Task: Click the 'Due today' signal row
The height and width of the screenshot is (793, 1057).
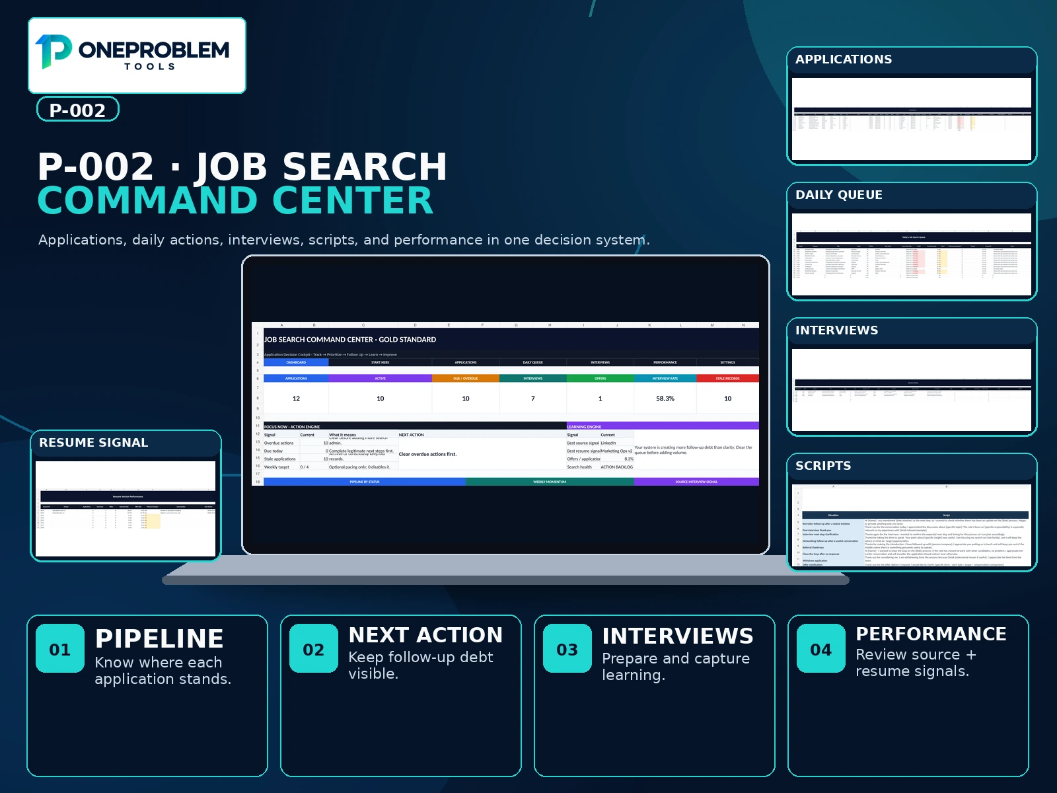Action: tap(330, 451)
